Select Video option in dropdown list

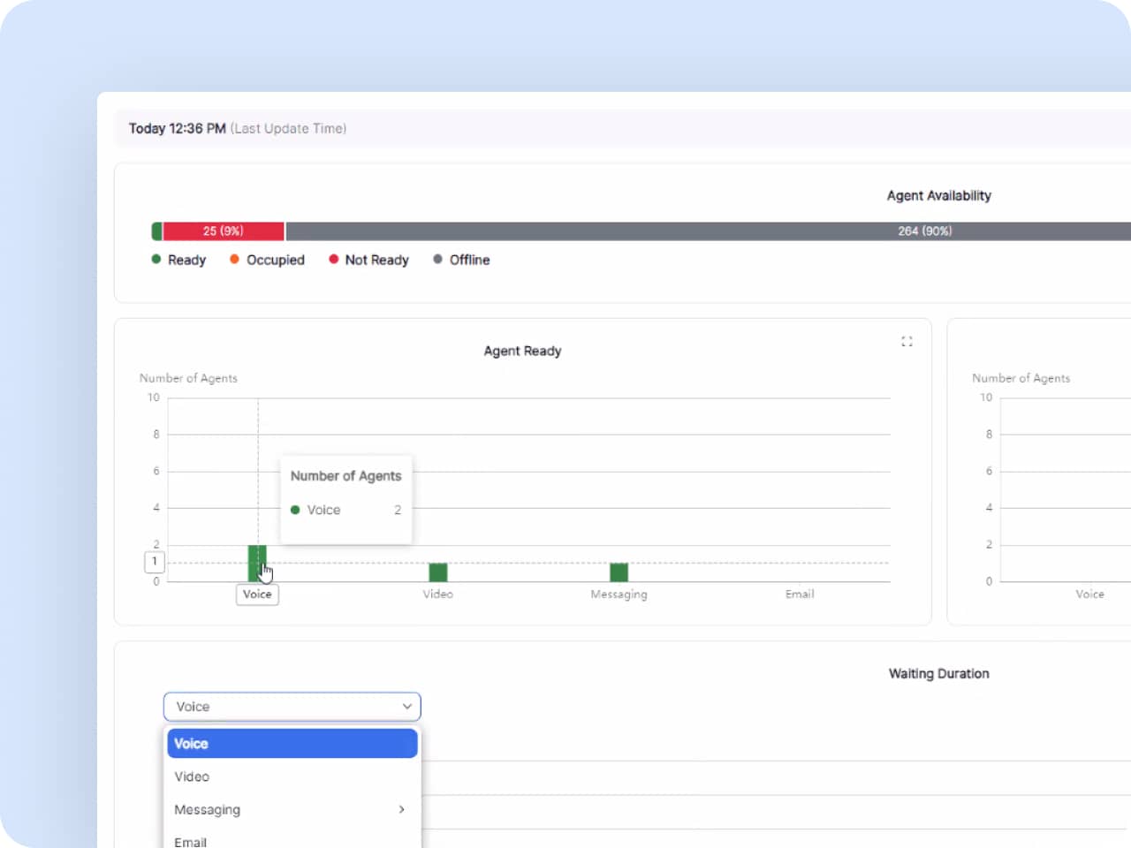tap(192, 776)
